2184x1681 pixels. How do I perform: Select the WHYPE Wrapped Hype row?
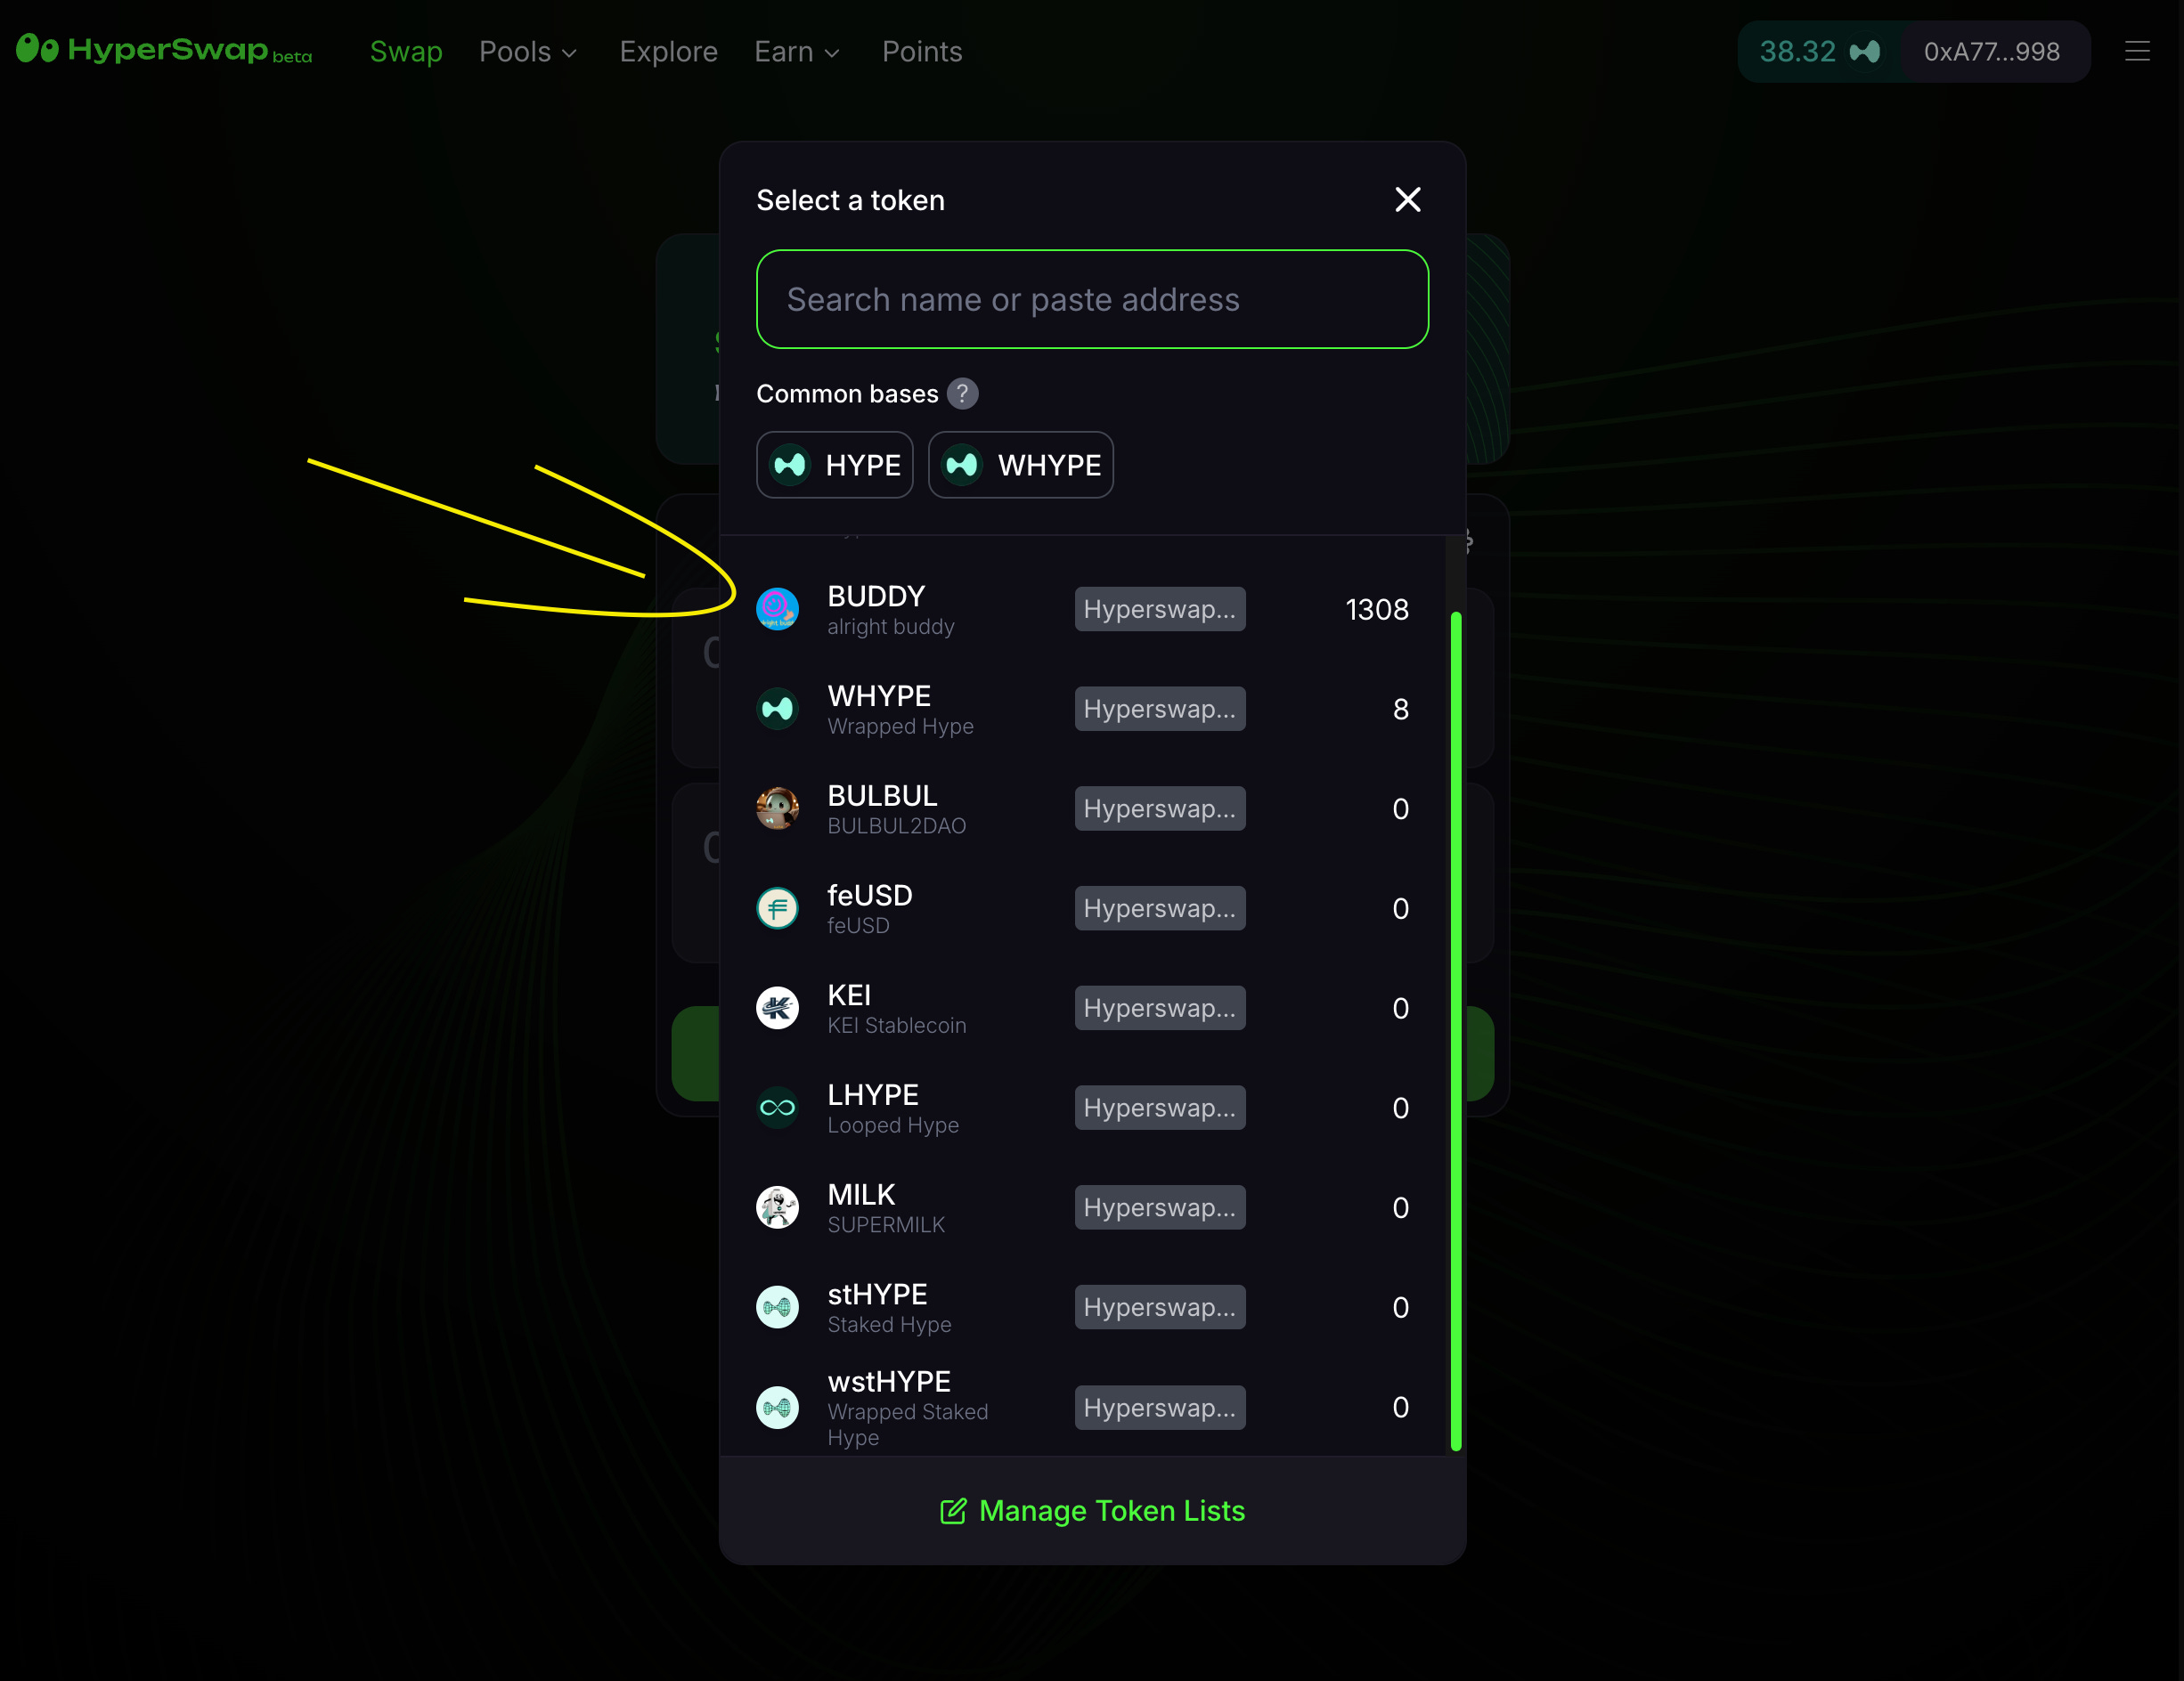[x=1084, y=709]
